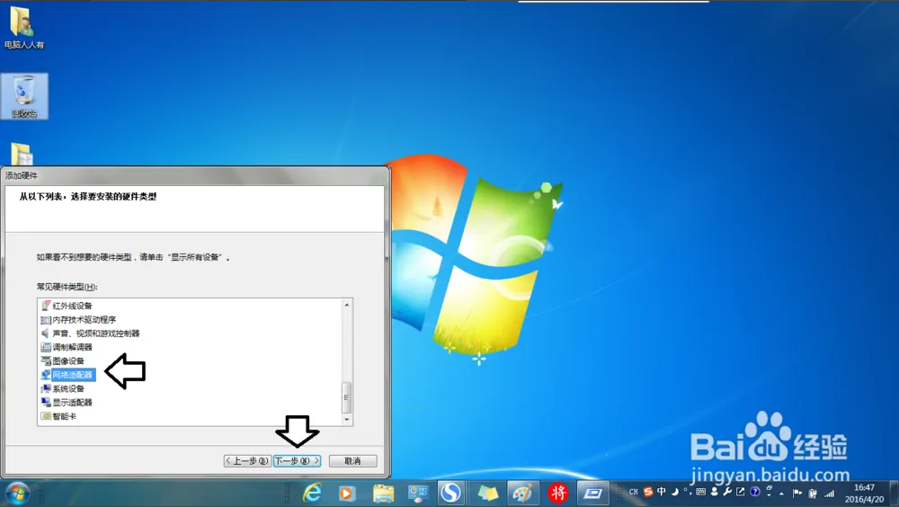Click 下一步 to continue wizard
The height and width of the screenshot is (507, 899).
click(297, 461)
